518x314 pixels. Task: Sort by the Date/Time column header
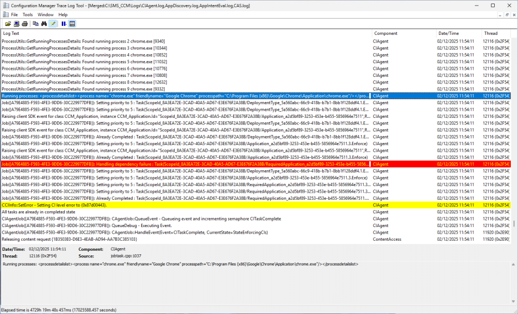(x=458, y=33)
